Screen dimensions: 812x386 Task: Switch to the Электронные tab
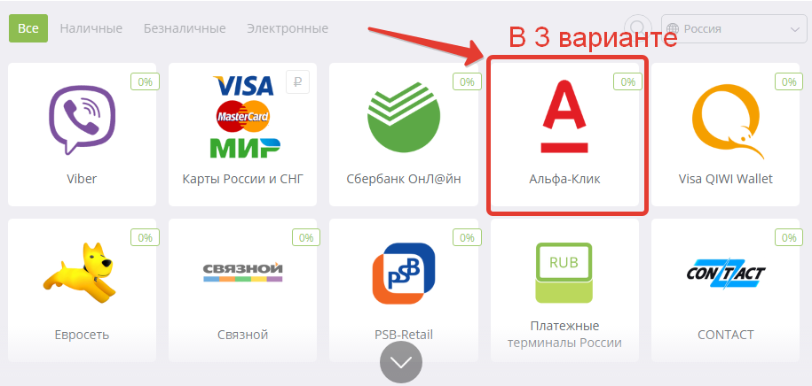pyautogui.click(x=288, y=28)
